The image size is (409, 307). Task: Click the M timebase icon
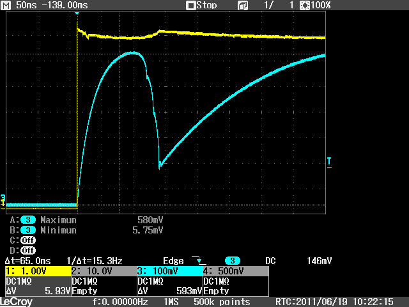[6, 5]
